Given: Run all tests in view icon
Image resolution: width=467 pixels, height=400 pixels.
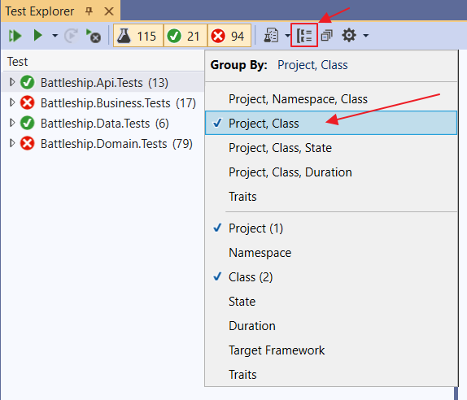Looking at the screenshot, I should [15, 36].
